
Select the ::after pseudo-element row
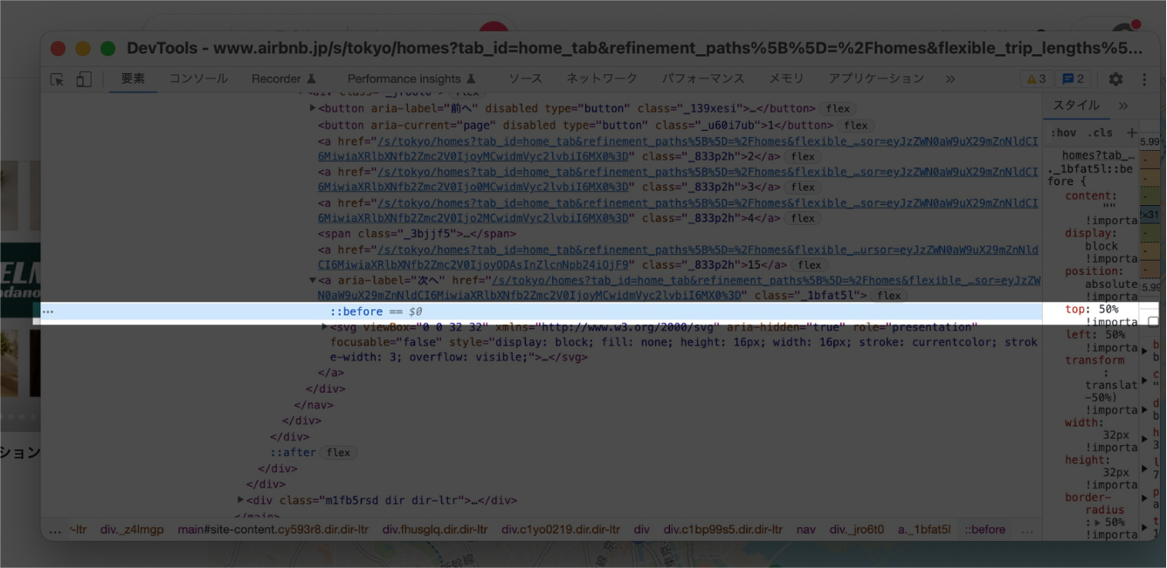[x=293, y=453]
